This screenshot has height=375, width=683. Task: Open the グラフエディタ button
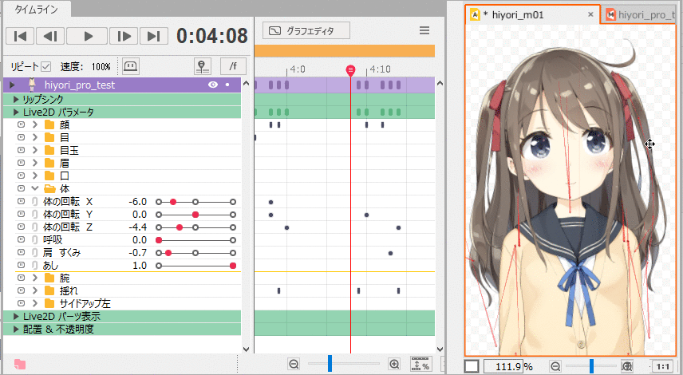point(307,31)
